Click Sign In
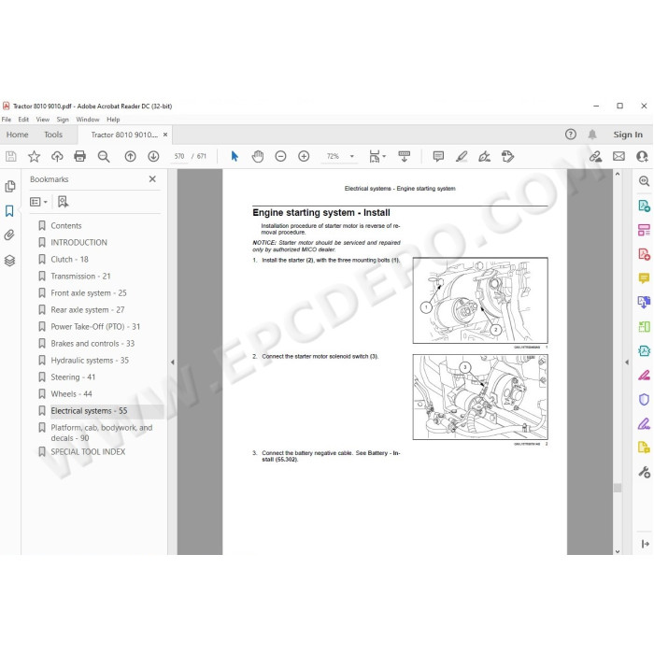654x654 pixels. coord(628,135)
